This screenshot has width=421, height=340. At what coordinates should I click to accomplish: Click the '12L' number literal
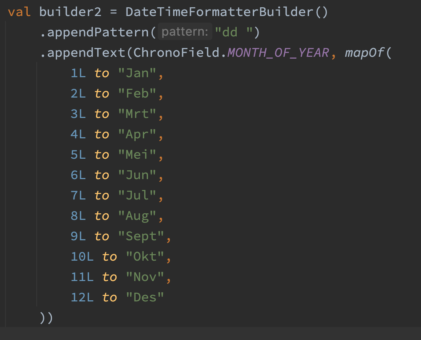(x=82, y=298)
